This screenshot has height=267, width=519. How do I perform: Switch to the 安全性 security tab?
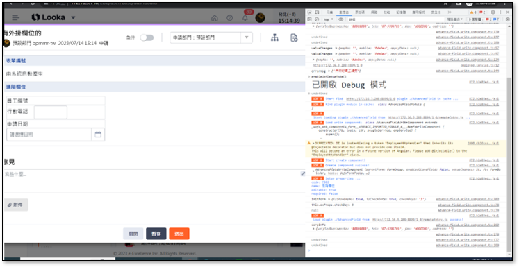[436, 12]
